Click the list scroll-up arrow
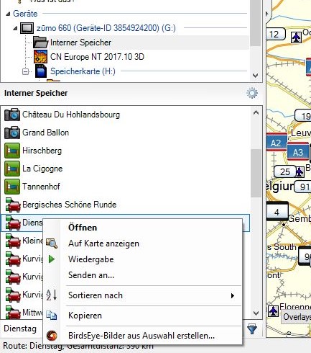 [x=256, y=112]
